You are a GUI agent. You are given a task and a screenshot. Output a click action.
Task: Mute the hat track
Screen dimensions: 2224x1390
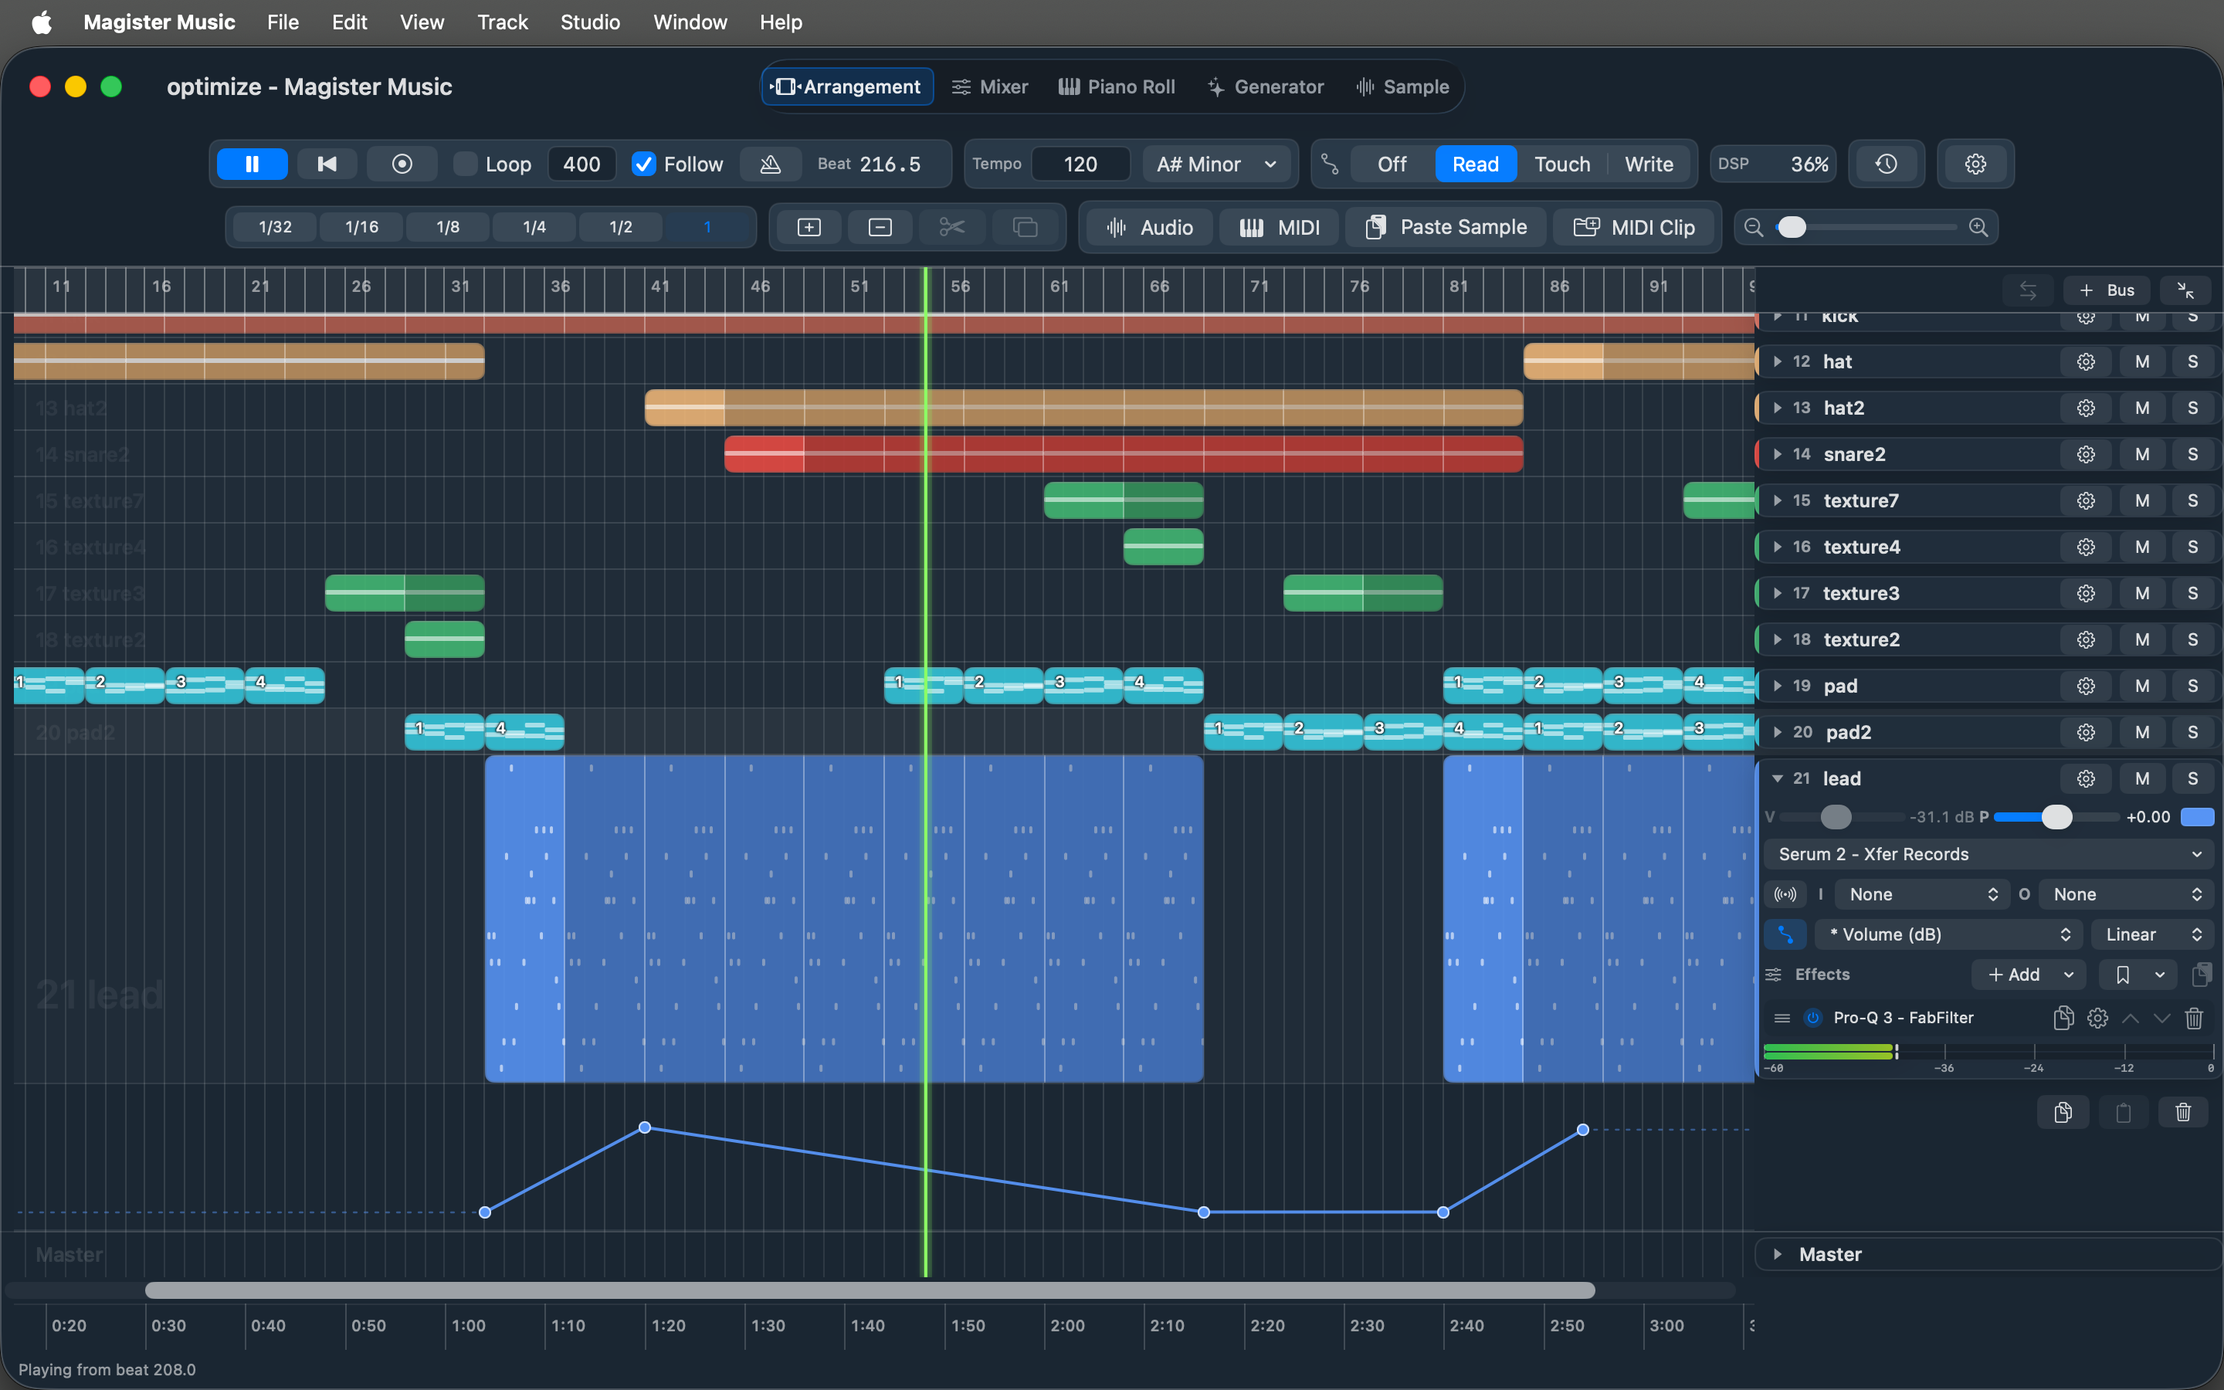pyautogui.click(x=2142, y=361)
